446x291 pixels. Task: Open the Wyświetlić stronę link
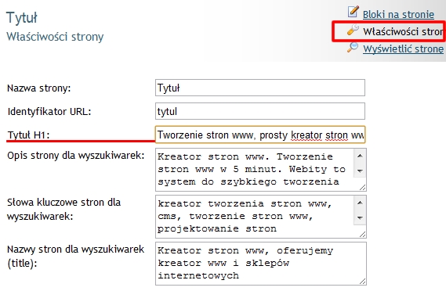(403, 48)
